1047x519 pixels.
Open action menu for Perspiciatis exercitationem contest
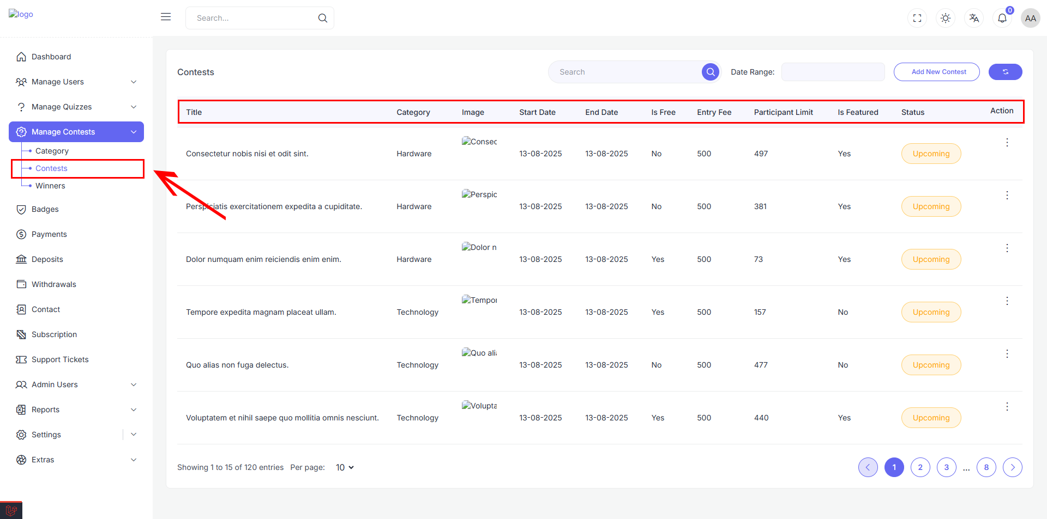1007,195
